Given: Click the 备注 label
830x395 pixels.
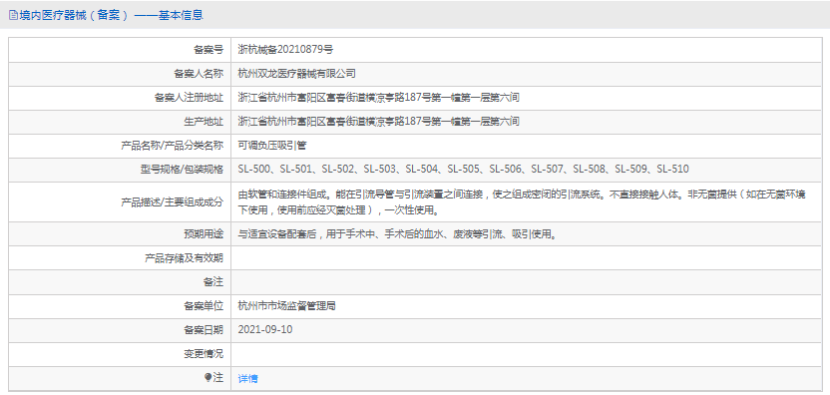Looking at the screenshot, I should pyautogui.click(x=213, y=282).
